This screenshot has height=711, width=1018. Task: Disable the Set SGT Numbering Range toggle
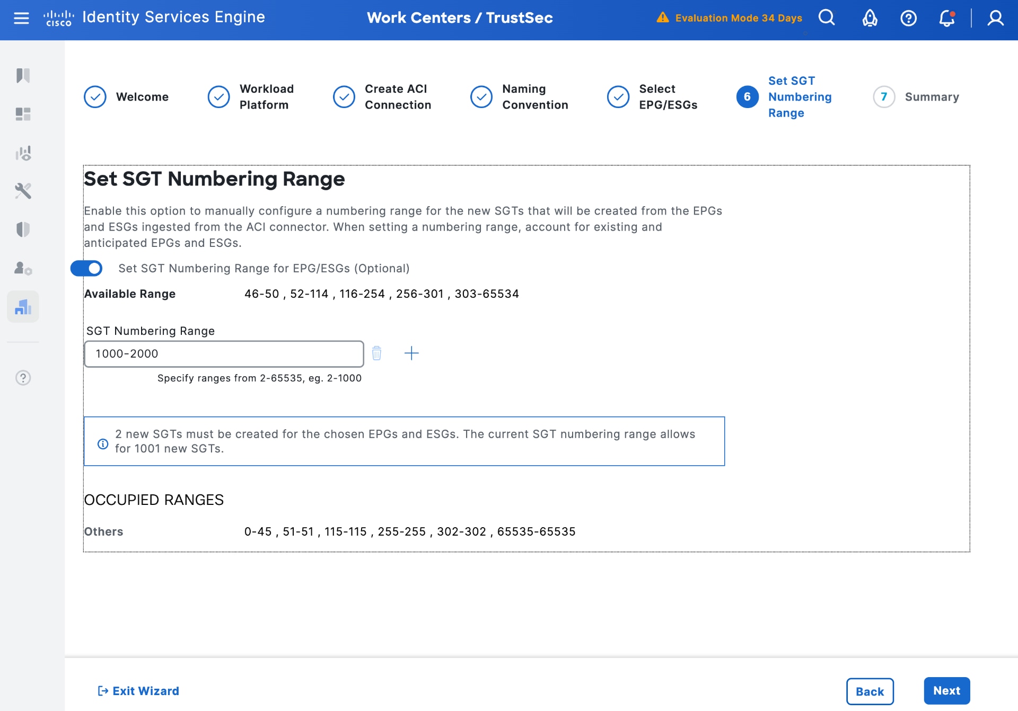(86, 269)
